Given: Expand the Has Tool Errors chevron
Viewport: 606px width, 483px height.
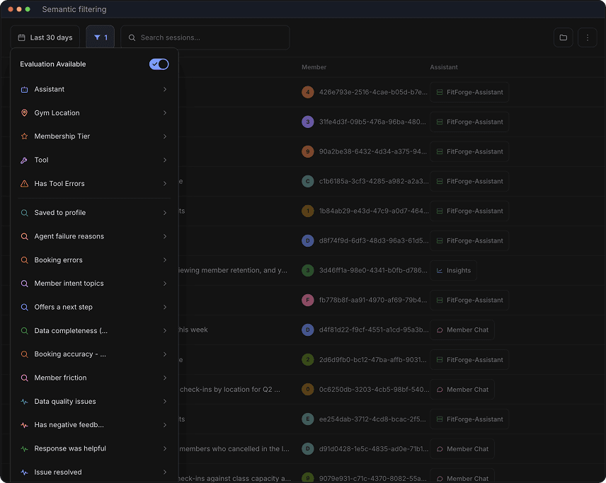Looking at the screenshot, I should (165, 183).
